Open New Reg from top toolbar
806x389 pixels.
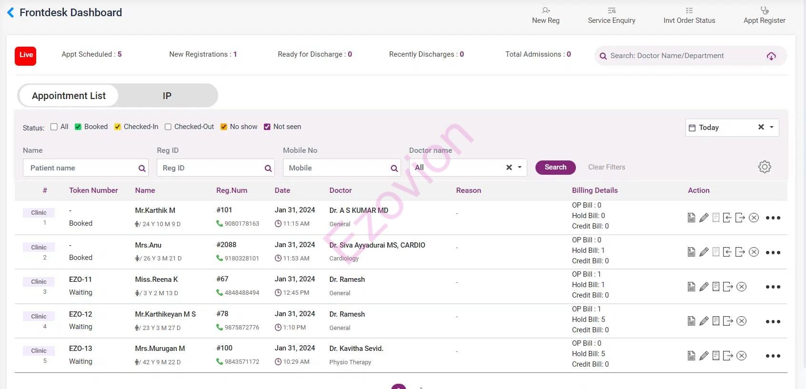[546, 15]
